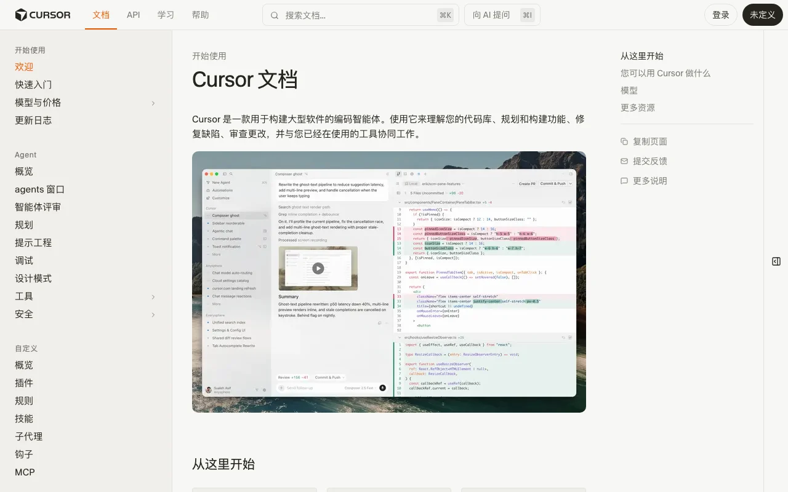
Task: Open 插件 sidebar link
Action: tap(24, 383)
